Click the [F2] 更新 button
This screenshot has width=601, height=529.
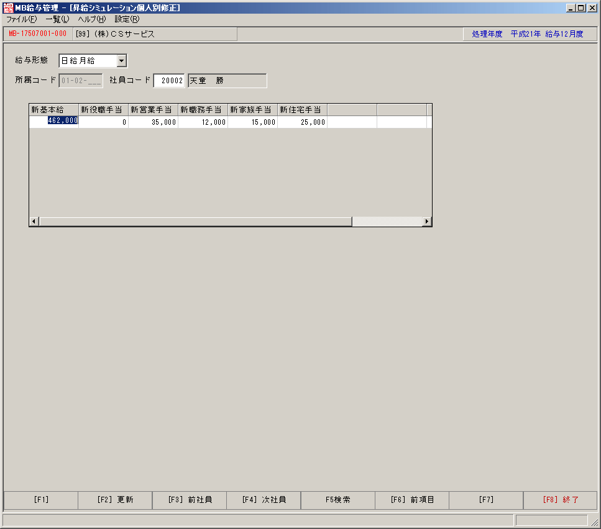115,500
